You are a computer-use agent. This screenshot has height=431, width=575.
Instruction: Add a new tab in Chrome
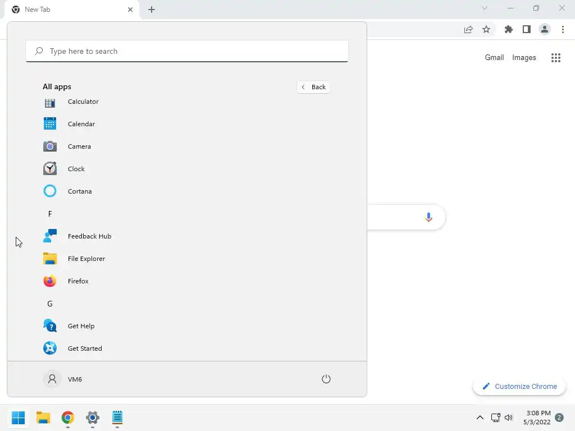point(152,10)
